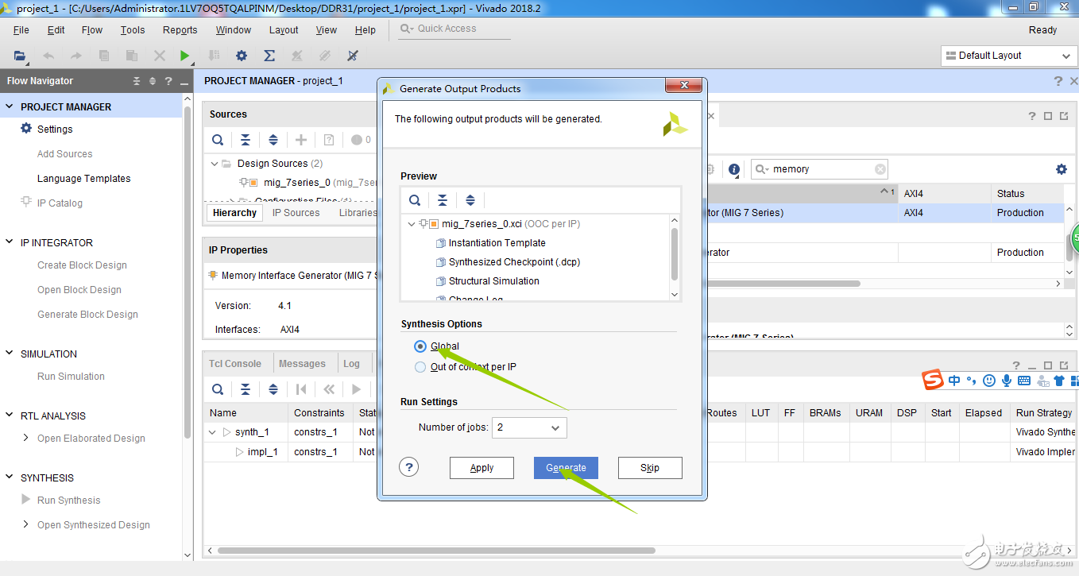Open the Reports menu
This screenshot has height=576, width=1079.
[180, 30]
